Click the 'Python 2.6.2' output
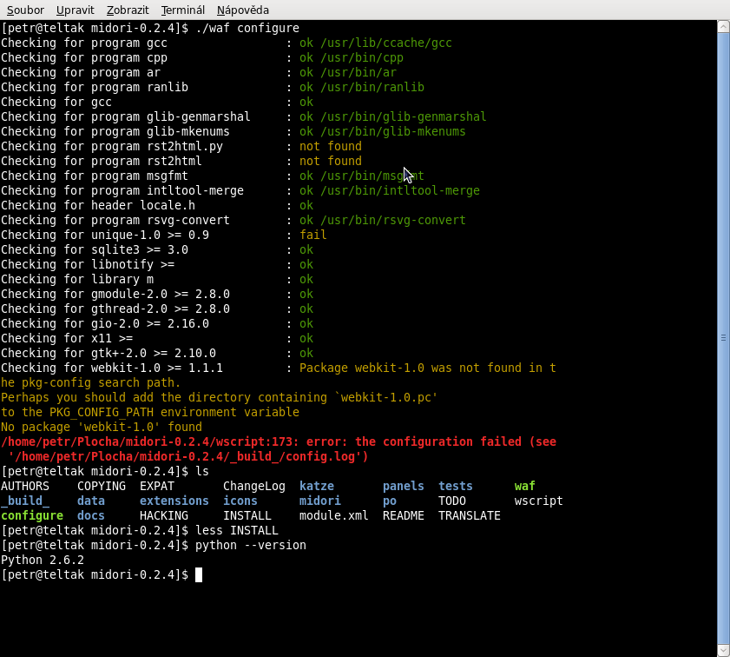 (43, 560)
